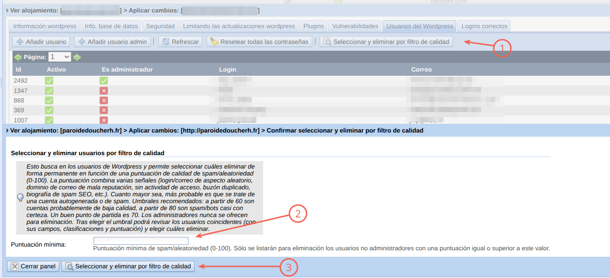The width and height of the screenshot is (610, 278).
Task: Click administrator red X for user 868
Action: (x=104, y=100)
